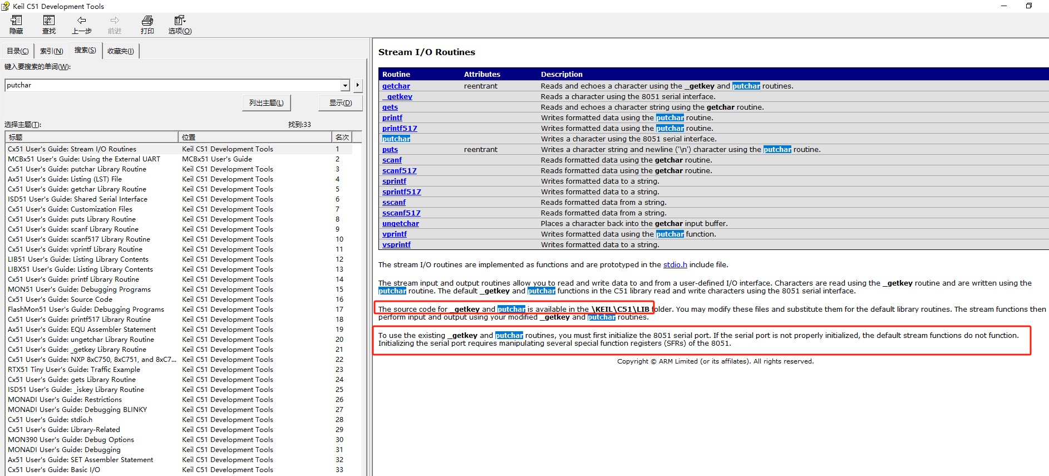Open the sprintf517 routine link
This screenshot has height=476, width=1049.
click(x=402, y=192)
